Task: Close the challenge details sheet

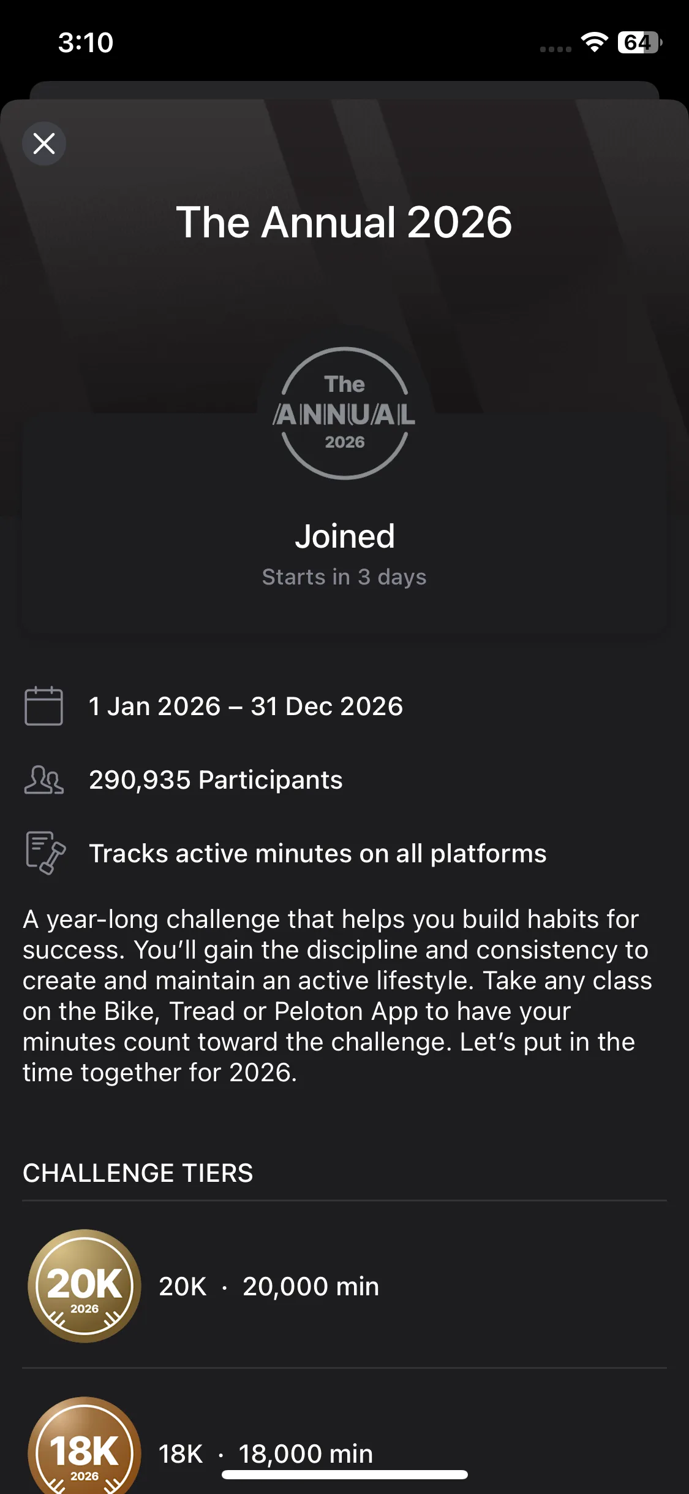Action: tap(44, 144)
